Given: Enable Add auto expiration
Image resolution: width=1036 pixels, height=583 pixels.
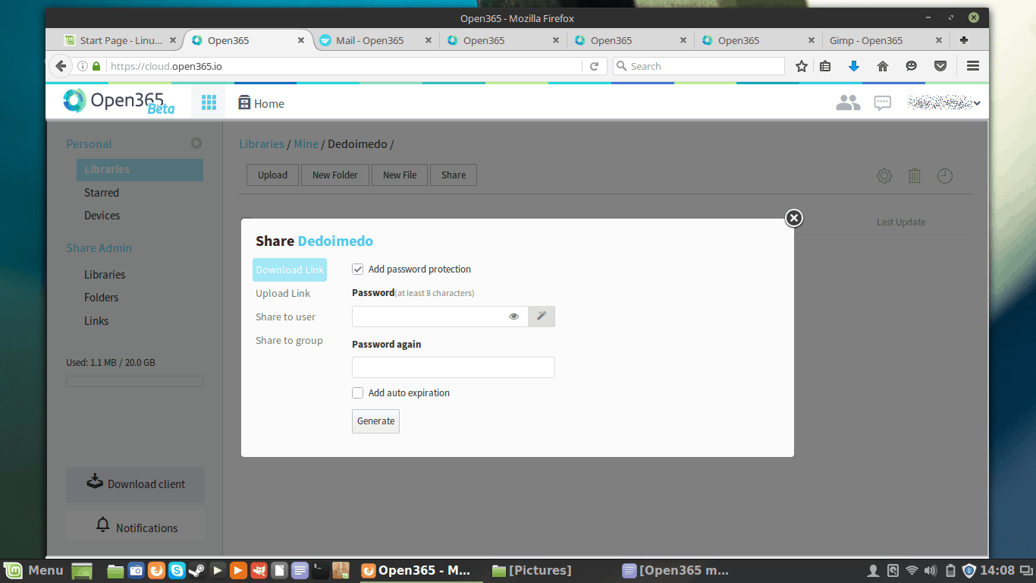Looking at the screenshot, I should point(358,393).
